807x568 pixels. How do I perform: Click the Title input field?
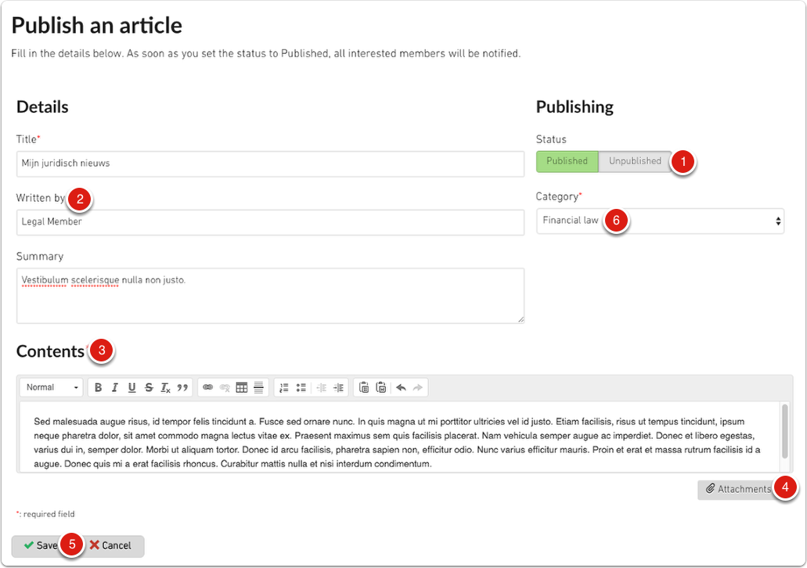pyautogui.click(x=270, y=164)
